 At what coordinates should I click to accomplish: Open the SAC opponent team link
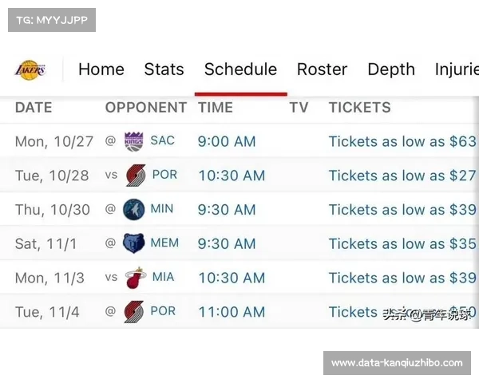[x=162, y=140]
